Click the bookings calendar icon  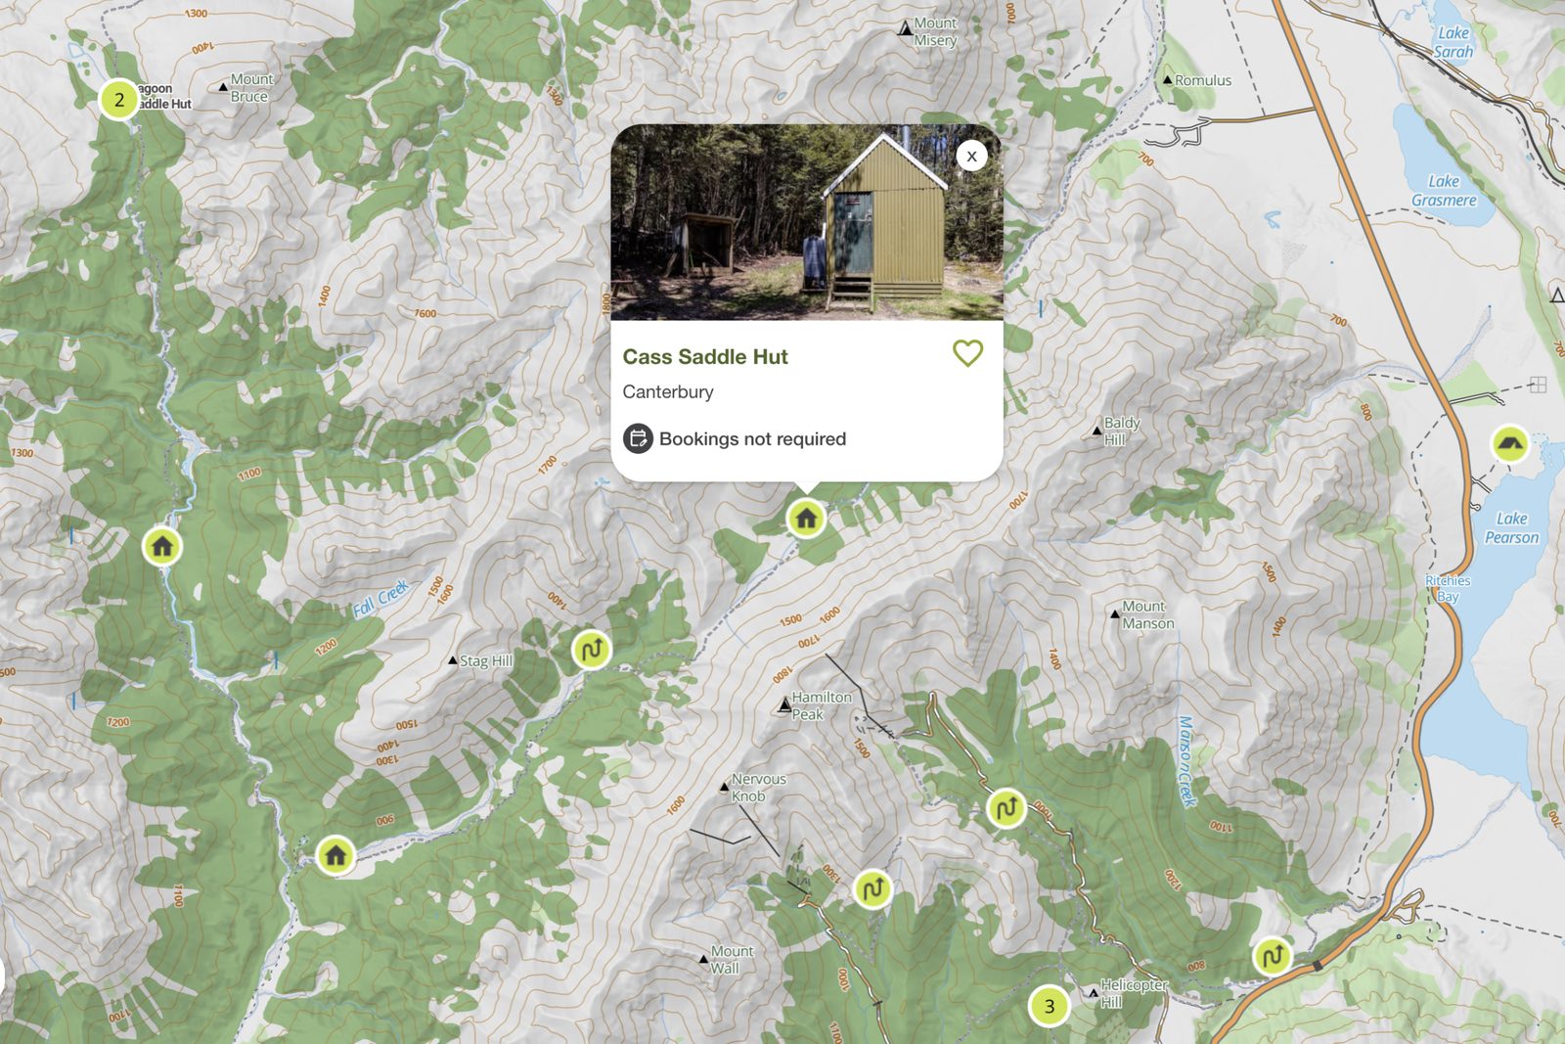(638, 438)
